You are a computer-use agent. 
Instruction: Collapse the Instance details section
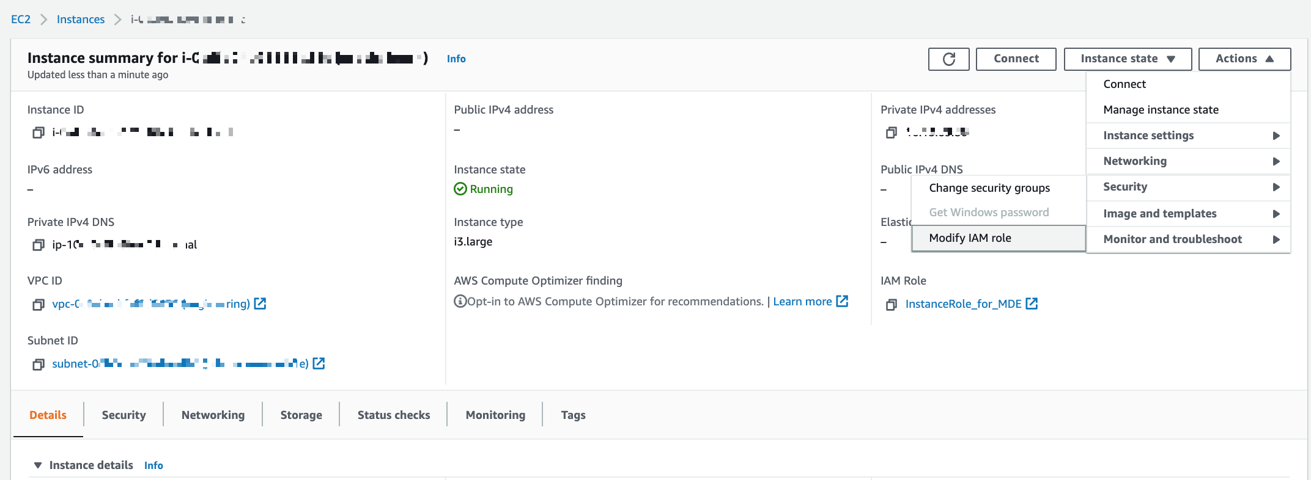(38, 465)
